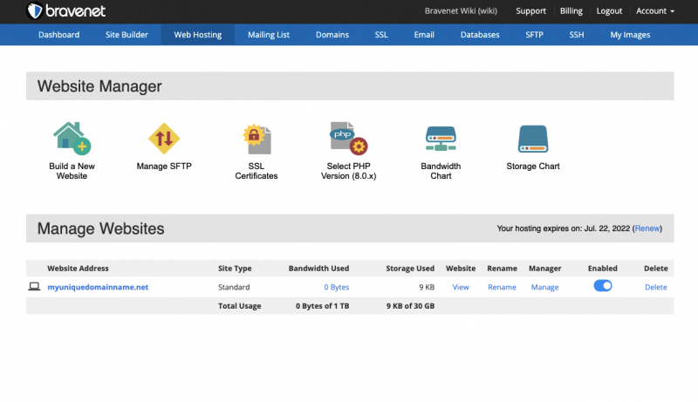This screenshot has width=698, height=402.
Task: Click the Logout link
Action: coord(609,11)
